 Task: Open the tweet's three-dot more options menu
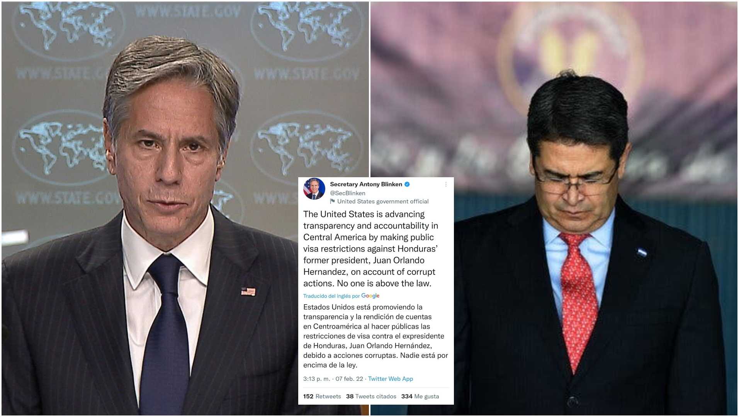(446, 185)
